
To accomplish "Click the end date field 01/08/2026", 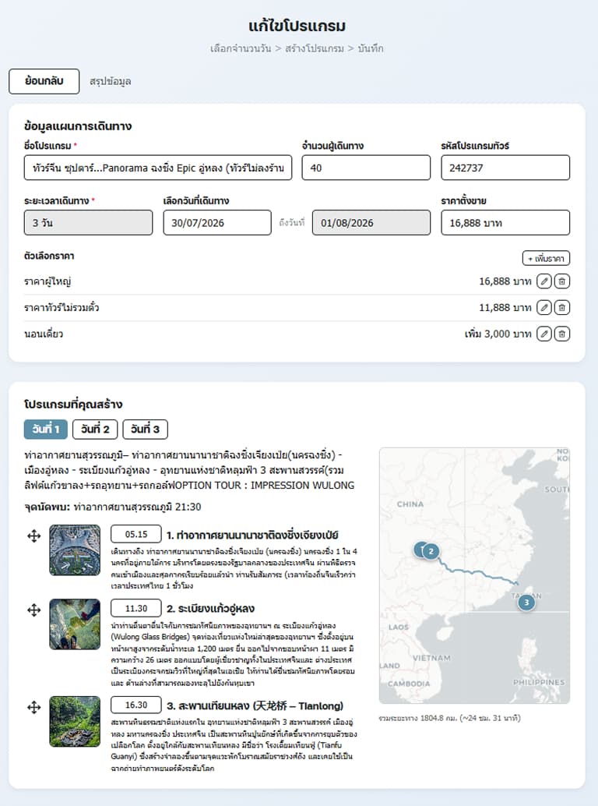I will [371, 223].
